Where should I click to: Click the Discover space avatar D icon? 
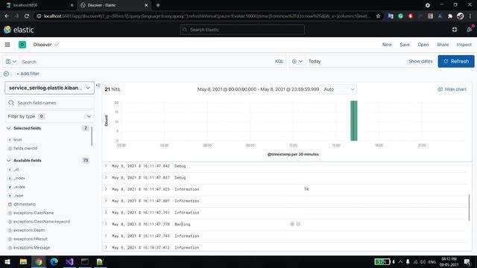(x=22, y=45)
